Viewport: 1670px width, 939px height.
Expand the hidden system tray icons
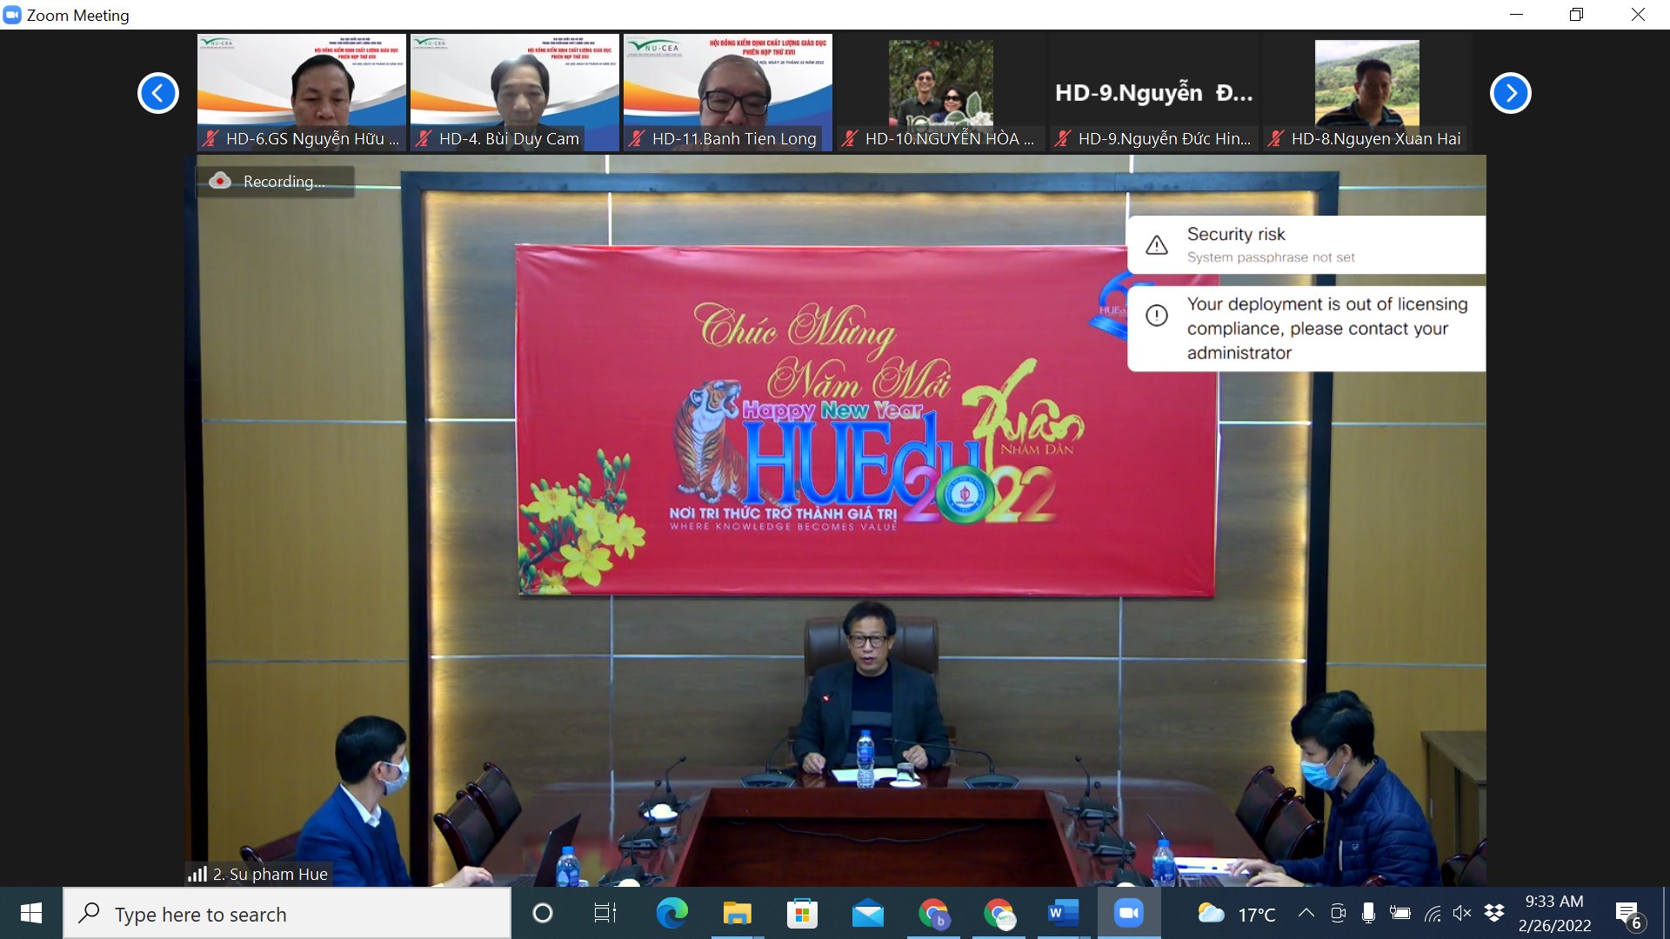point(1306,913)
